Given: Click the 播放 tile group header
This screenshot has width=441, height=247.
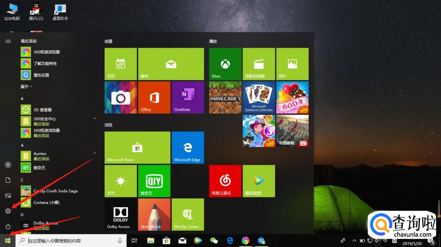Looking at the screenshot, I should click(x=213, y=41).
